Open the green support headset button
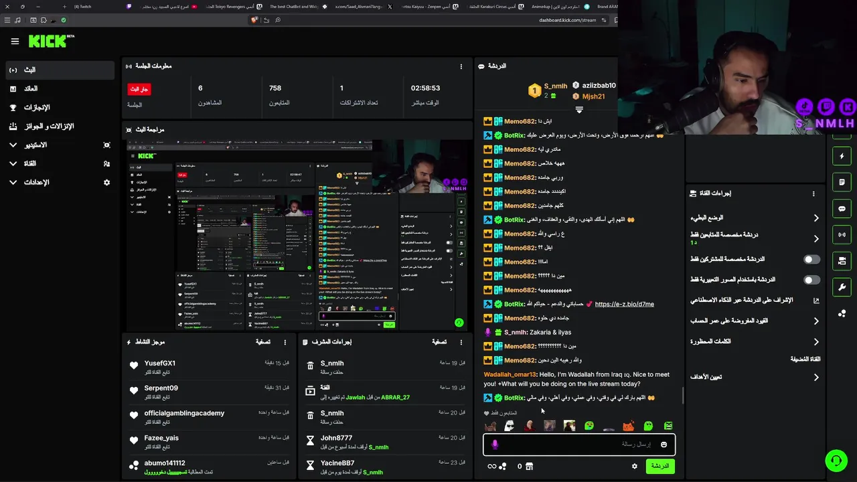The image size is (857, 482). point(836,461)
